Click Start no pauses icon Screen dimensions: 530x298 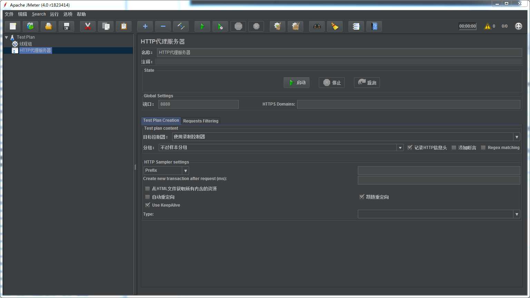point(220,26)
